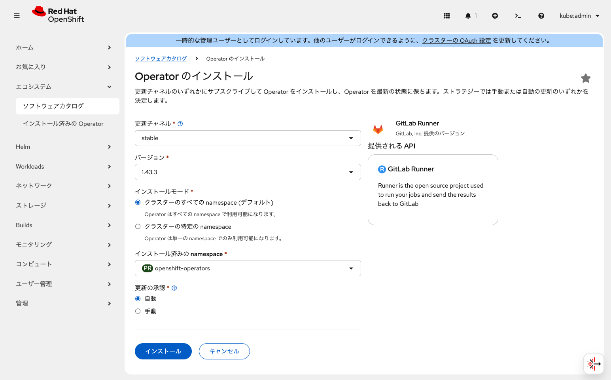Select クラスターの特定の namespace install mode
Screen dimensions: 611x380
pos(138,226)
